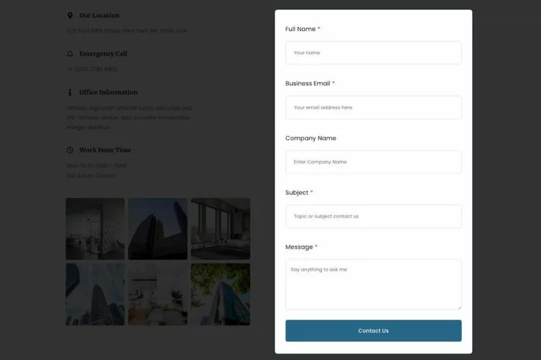Click the location pin icon
The height and width of the screenshot is (360, 541).
pos(70,16)
